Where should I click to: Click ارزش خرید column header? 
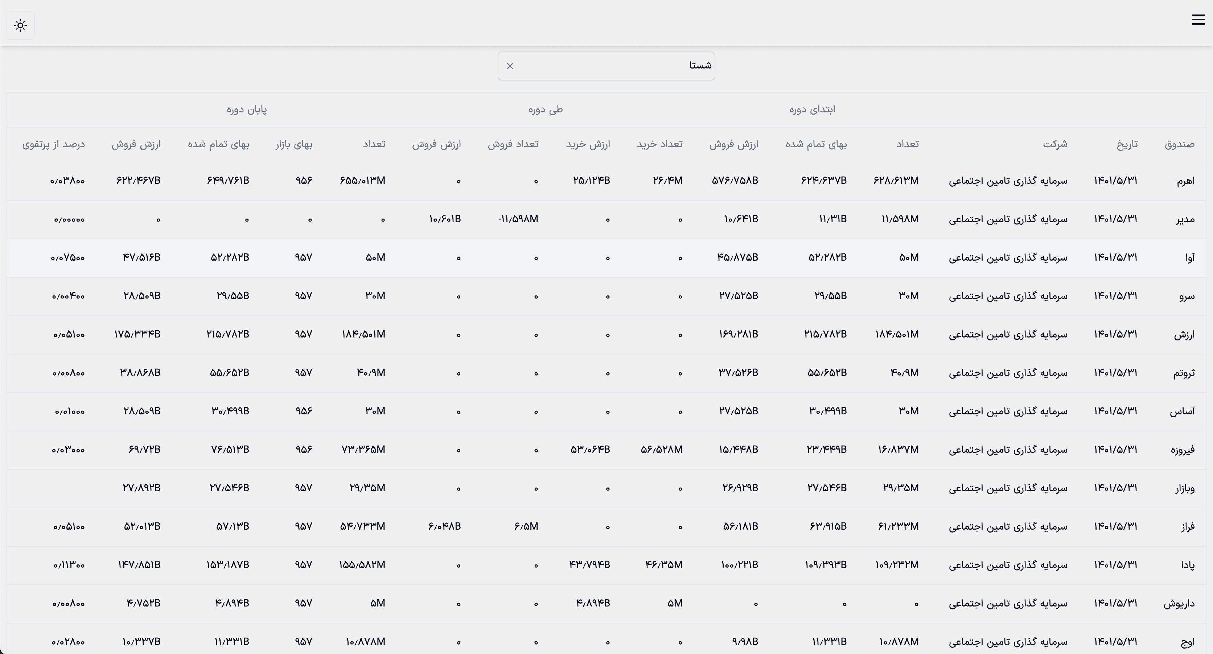click(x=588, y=144)
